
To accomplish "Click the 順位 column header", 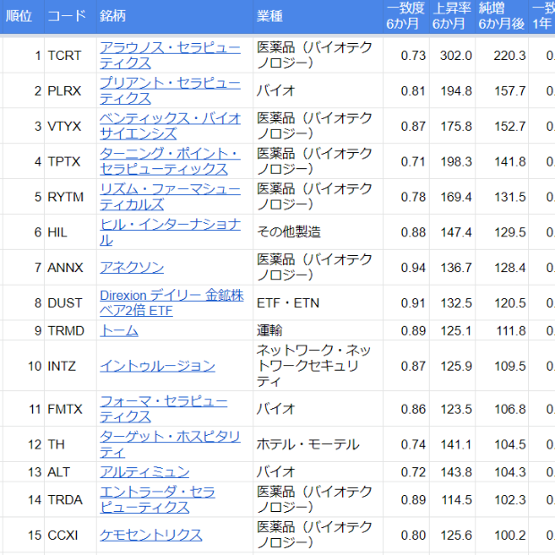I will coord(22,16).
